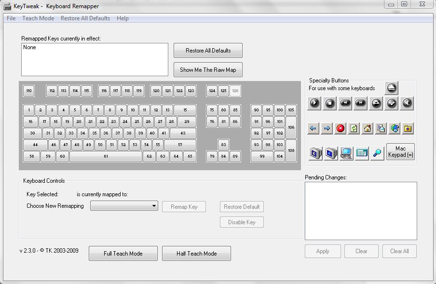The width and height of the screenshot is (436, 284).
Task: Click the KeyTweak keyboard icon in title bar
Action: tap(8, 6)
